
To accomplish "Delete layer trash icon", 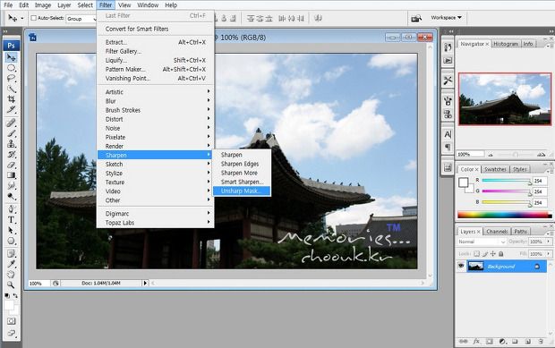I will pyautogui.click(x=541, y=341).
